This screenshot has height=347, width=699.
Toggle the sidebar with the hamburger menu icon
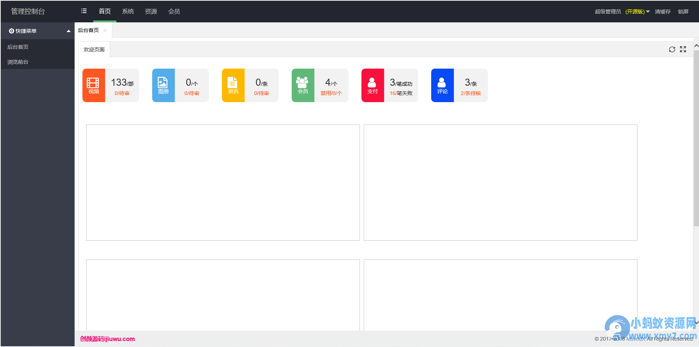(84, 11)
